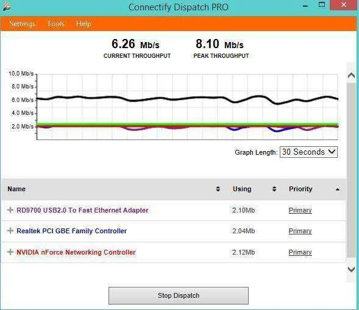The height and width of the screenshot is (310, 359).
Task: Click the Connectify app icon in title bar
Action: (x=7, y=7)
